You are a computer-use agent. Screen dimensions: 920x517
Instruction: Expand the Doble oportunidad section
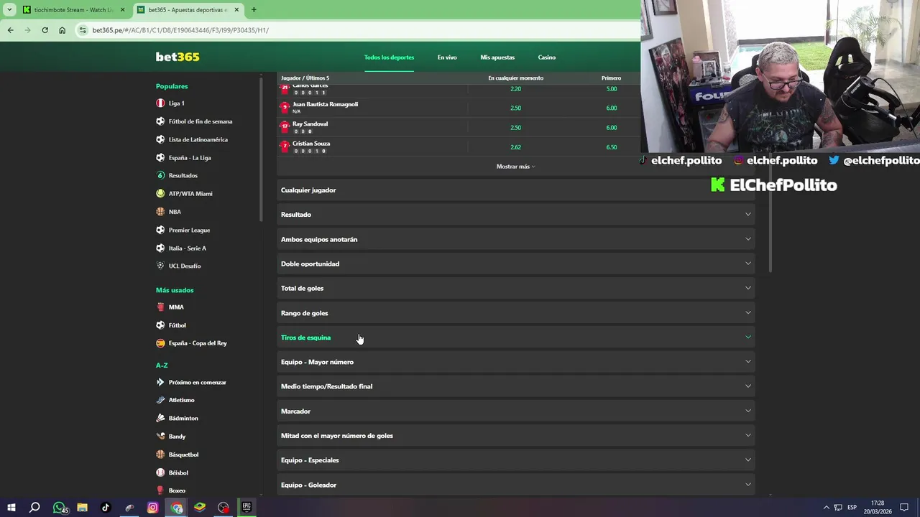pos(515,264)
